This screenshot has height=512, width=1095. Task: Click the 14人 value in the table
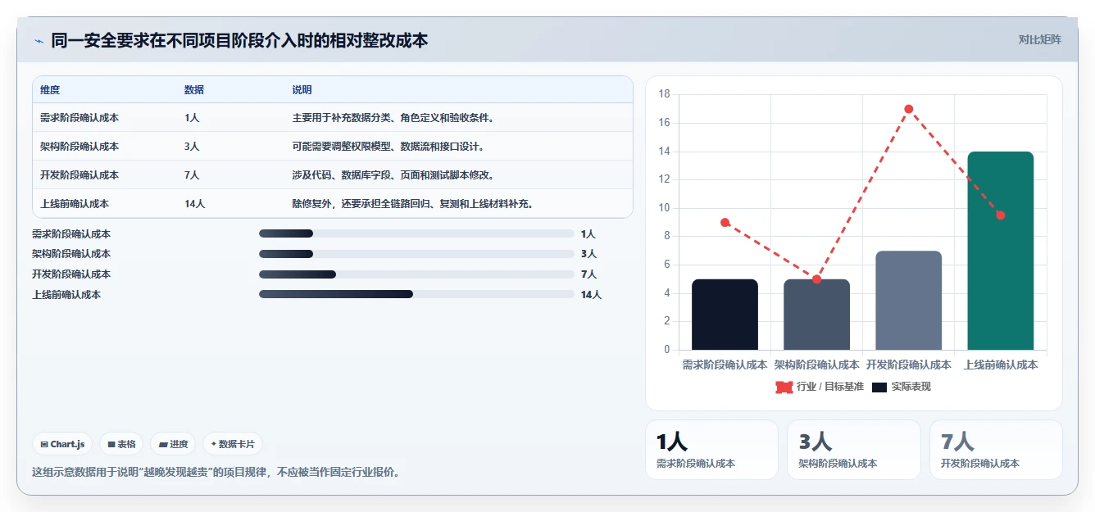pos(195,204)
